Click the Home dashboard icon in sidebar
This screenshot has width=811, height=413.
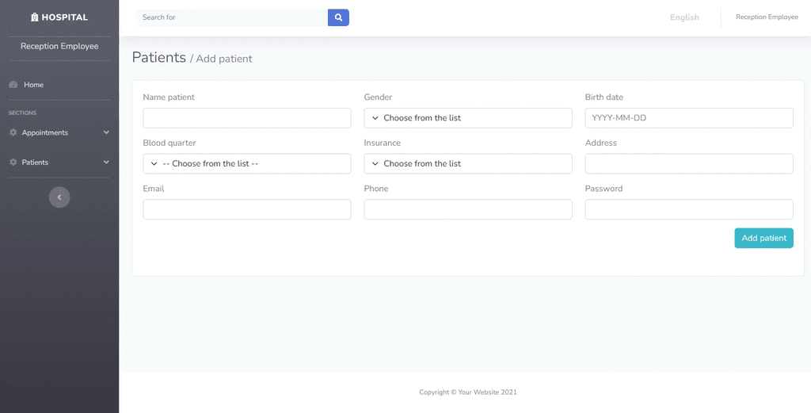coord(14,85)
